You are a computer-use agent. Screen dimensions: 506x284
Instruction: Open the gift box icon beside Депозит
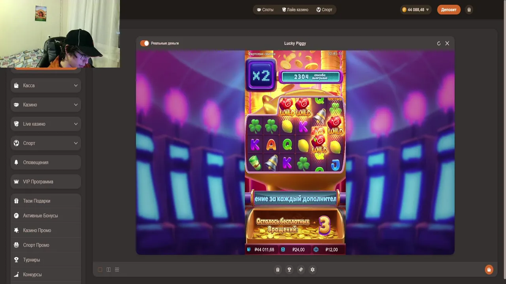[x=469, y=9]
